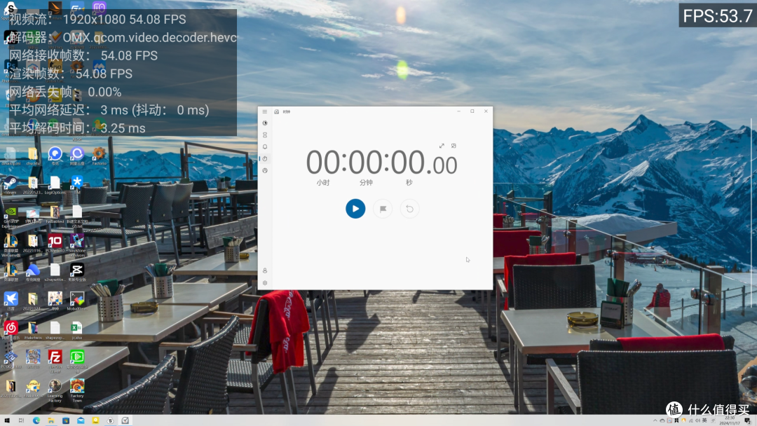This screenshot has width=757, height=426.
Task: Switch to the Timer hourglass tab
Action: point(264,135)
